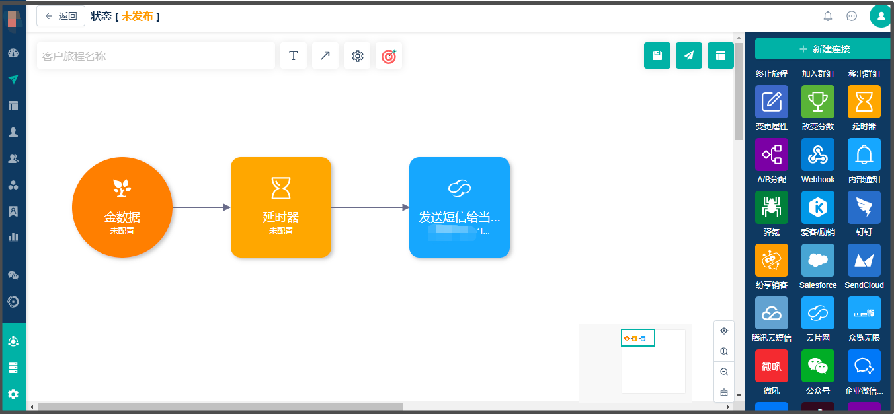Click the template layout button
The height and width of the screenshot is (414, 894).
(x=721, y=55)
